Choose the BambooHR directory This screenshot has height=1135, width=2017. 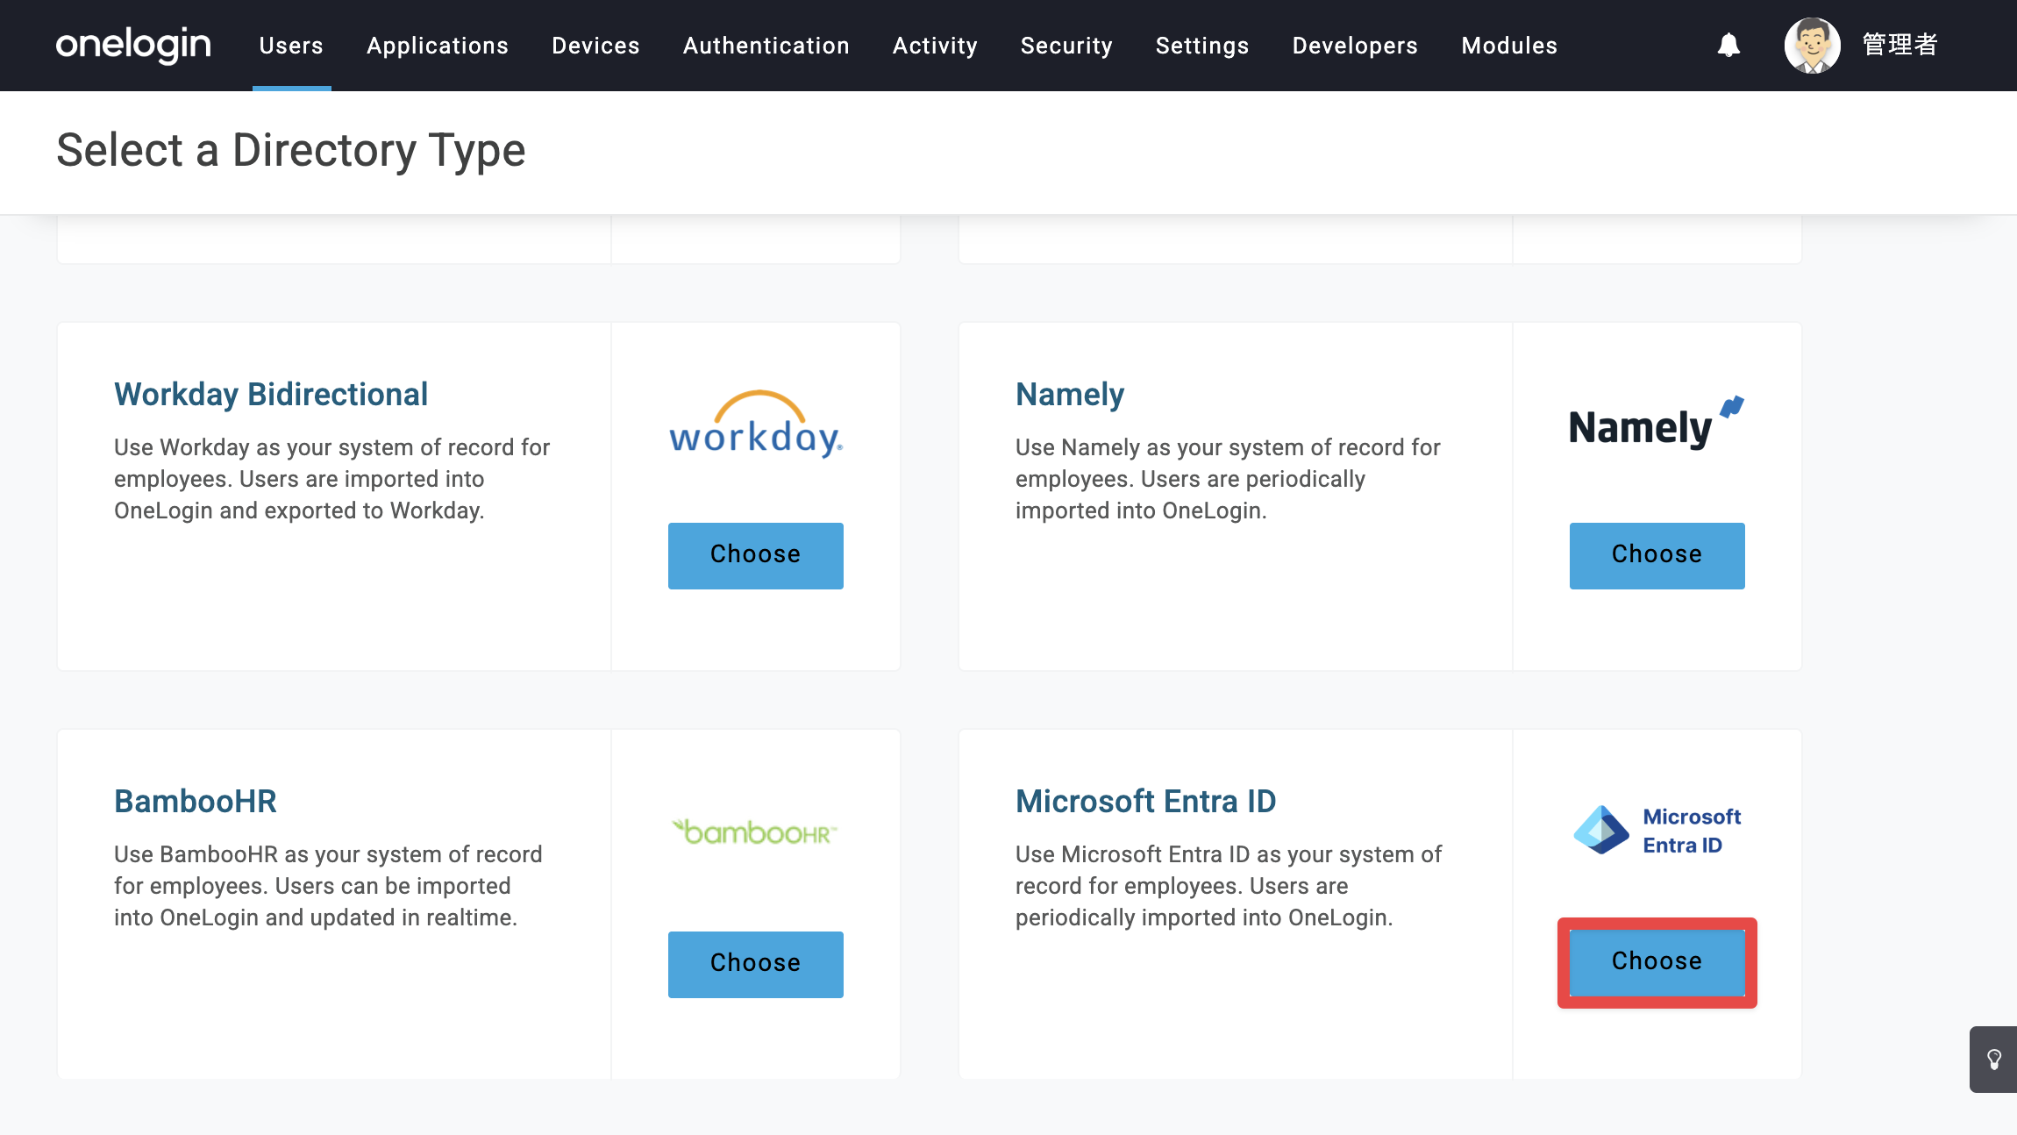pos(756,965)
